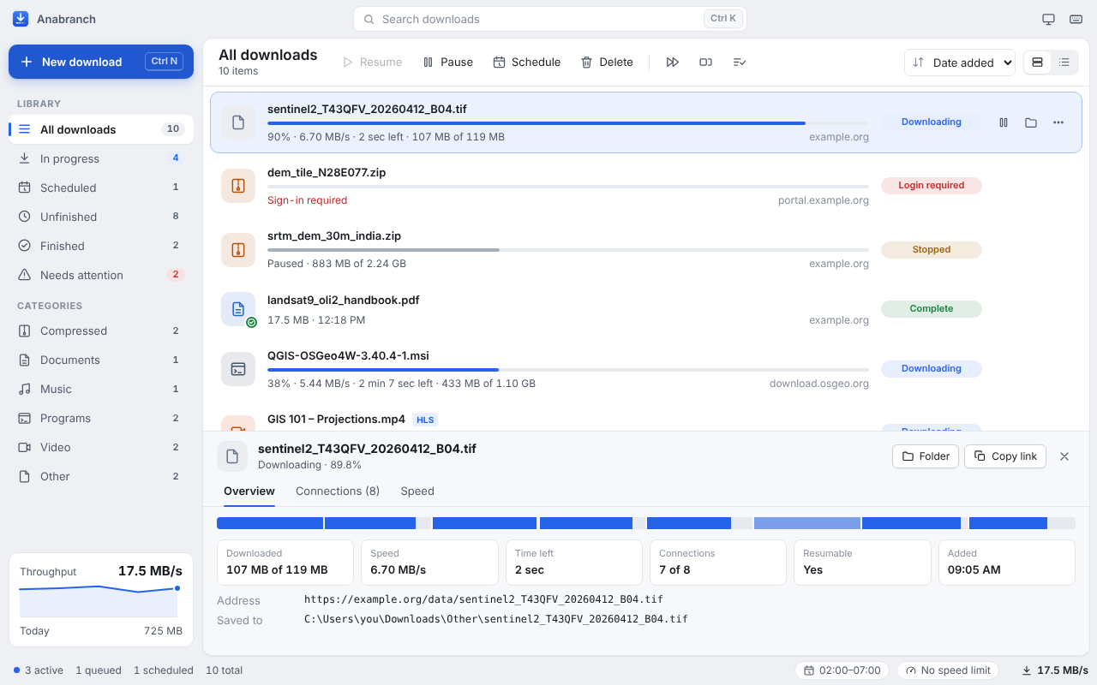Close the sentinel2 details panel
Viewport: 1097px width, 685px height.
1064,456
